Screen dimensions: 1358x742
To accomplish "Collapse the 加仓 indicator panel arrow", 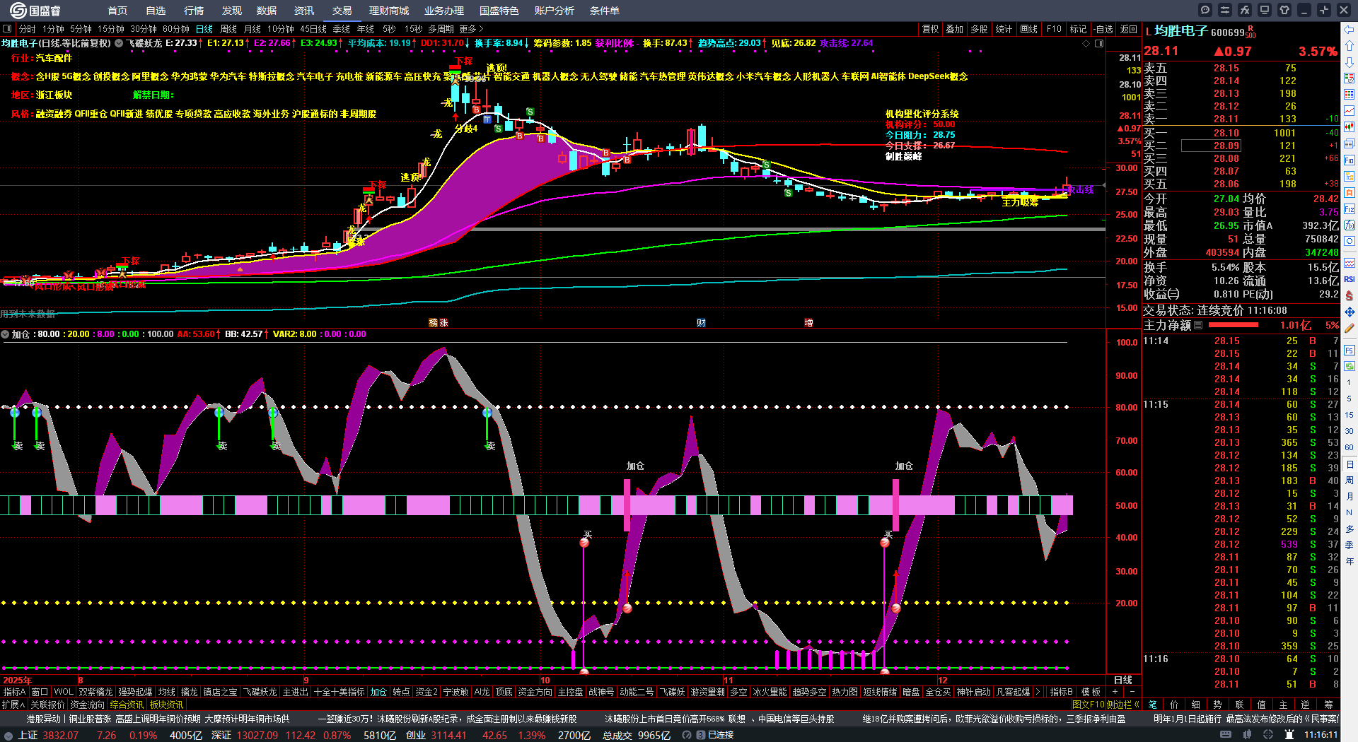I will pyautogui.click(x=5, y=334).
